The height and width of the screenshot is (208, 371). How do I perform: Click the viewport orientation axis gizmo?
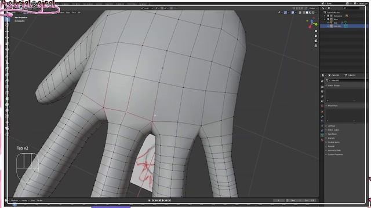coord(312,24)
